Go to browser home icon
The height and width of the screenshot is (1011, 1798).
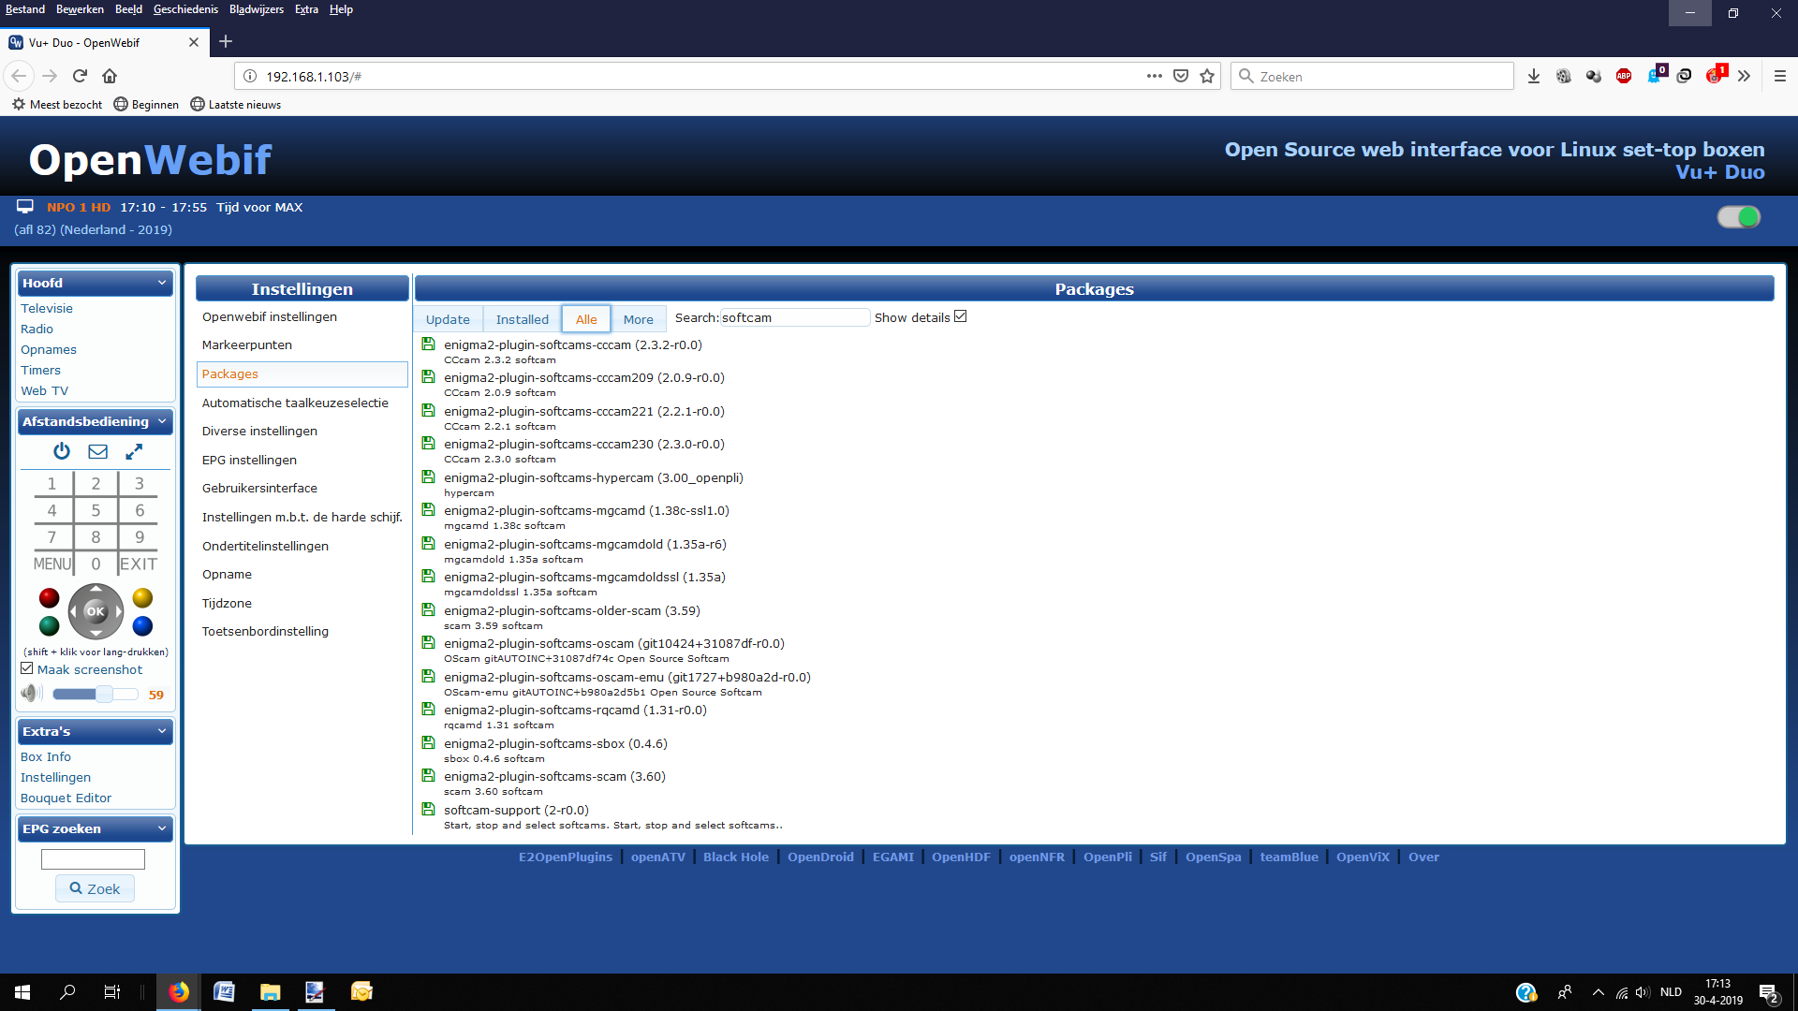[x=110, y=76]
